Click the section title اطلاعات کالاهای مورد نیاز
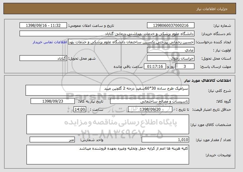Image resolution: width=243 pixels, height=172 pixels. (x=208, y=80)
